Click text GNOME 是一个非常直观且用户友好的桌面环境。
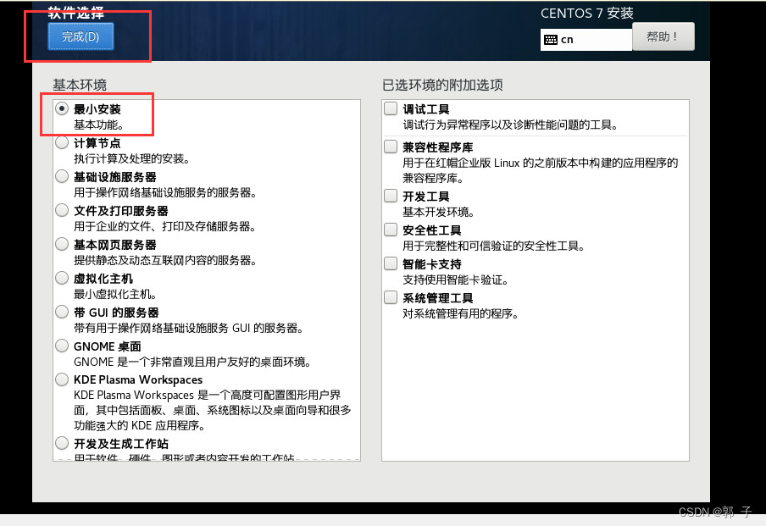The image size is (766, 526). pyautogui.click(x=192, y=362)
